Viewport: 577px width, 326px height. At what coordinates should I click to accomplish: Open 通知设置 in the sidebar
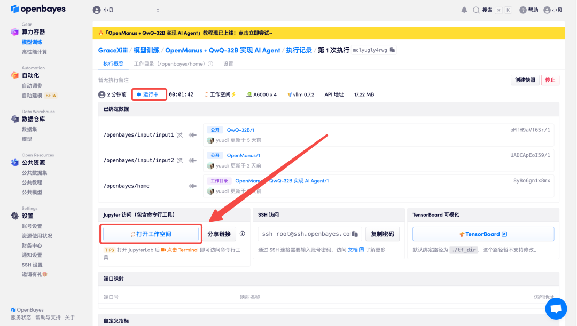point(32,255)
